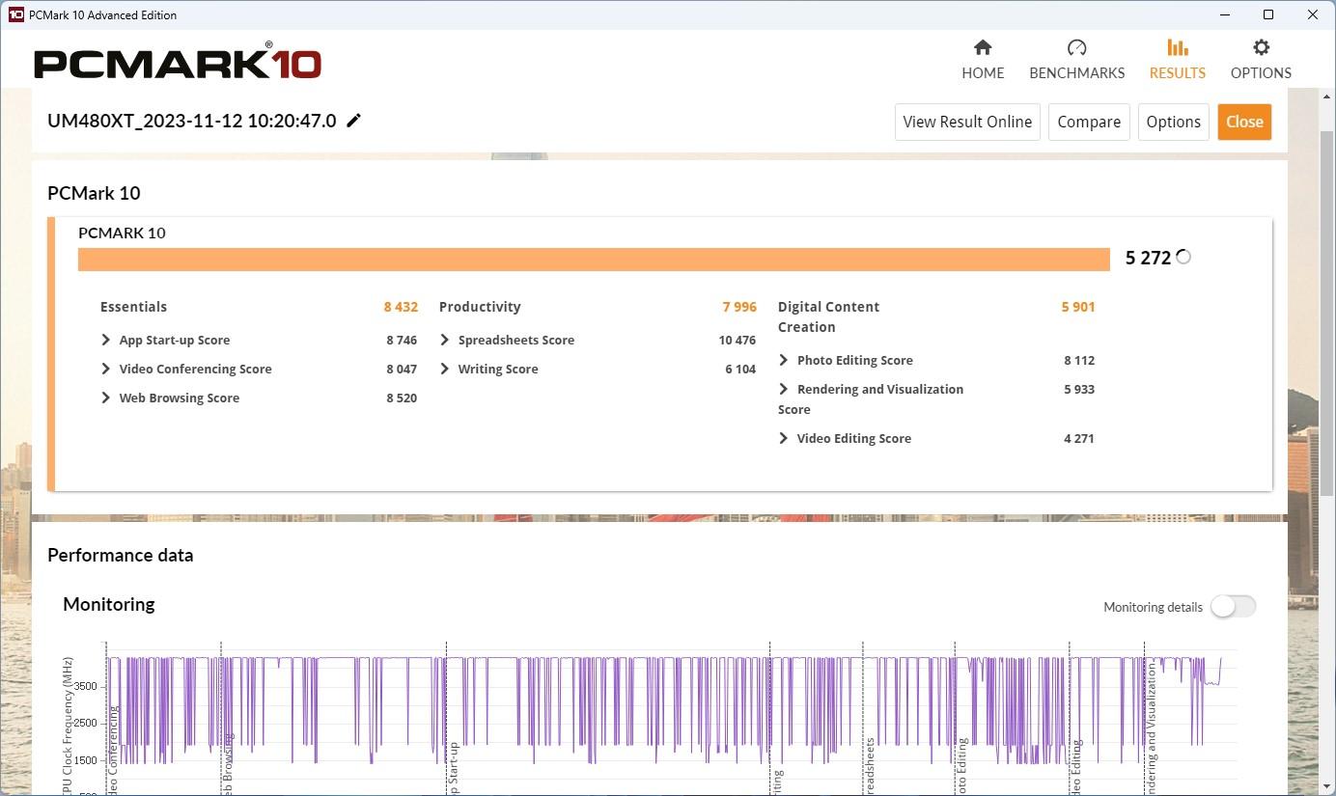Click Digital Content Creation score 5 901
Screen dimensions: 1336x796
point(1078,307)
